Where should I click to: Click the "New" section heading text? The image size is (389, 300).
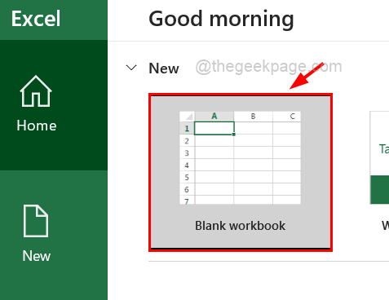point(164,68)
